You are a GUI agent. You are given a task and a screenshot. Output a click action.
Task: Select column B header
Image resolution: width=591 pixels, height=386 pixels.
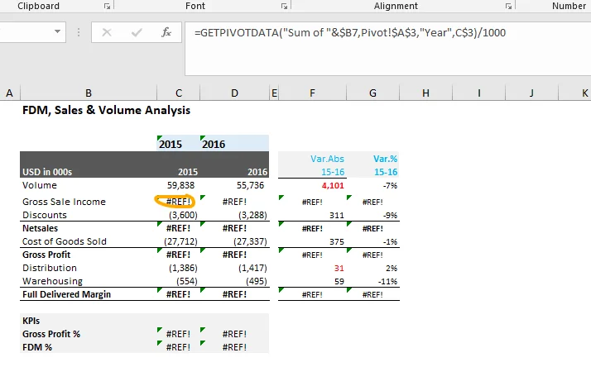click(89, 93)
